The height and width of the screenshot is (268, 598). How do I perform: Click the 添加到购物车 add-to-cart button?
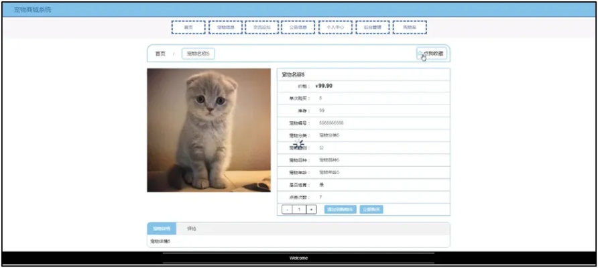point(340,210)
